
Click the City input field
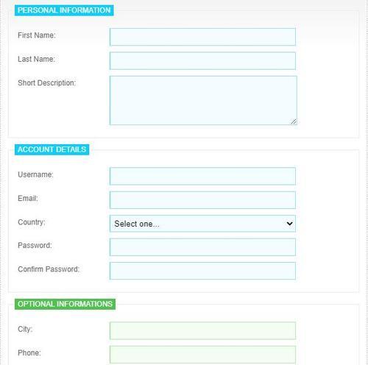coord(202,330)
